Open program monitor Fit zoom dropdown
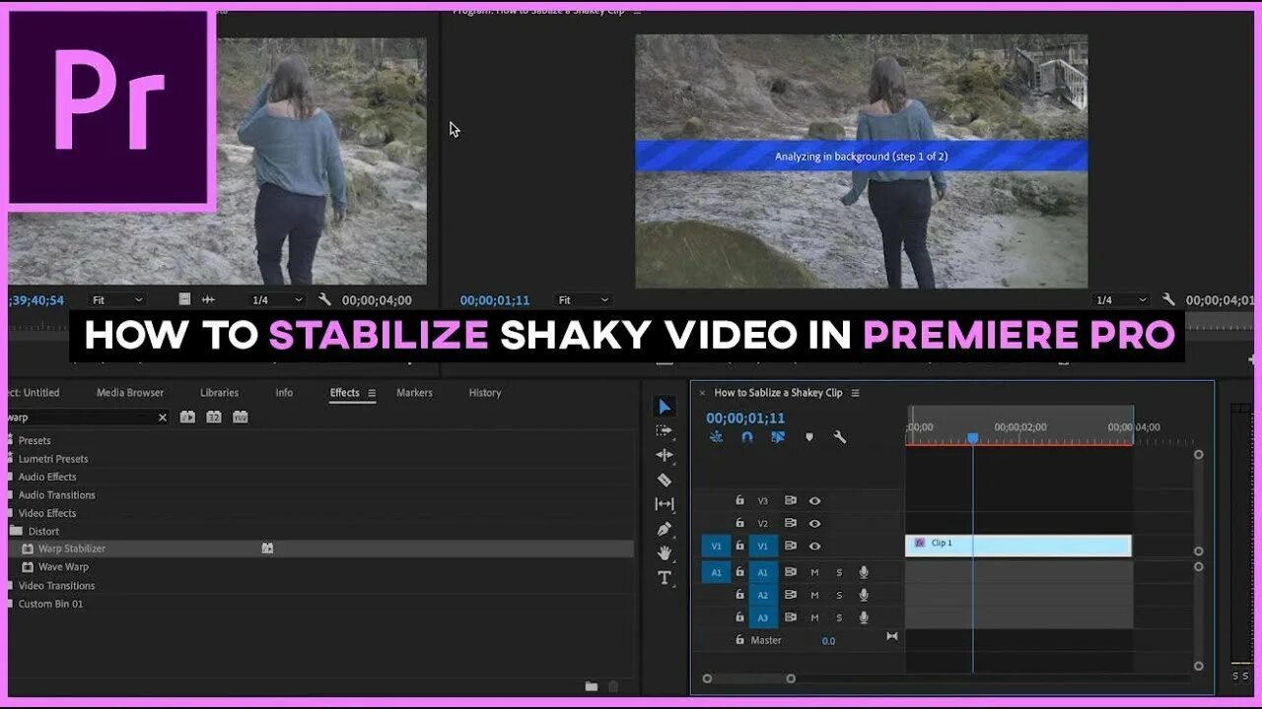 click(x=584, y=300)
